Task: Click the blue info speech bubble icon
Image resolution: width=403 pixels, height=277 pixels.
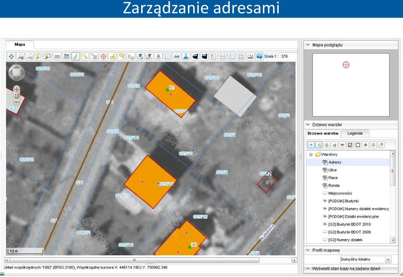Action: [x=259, y=57]
